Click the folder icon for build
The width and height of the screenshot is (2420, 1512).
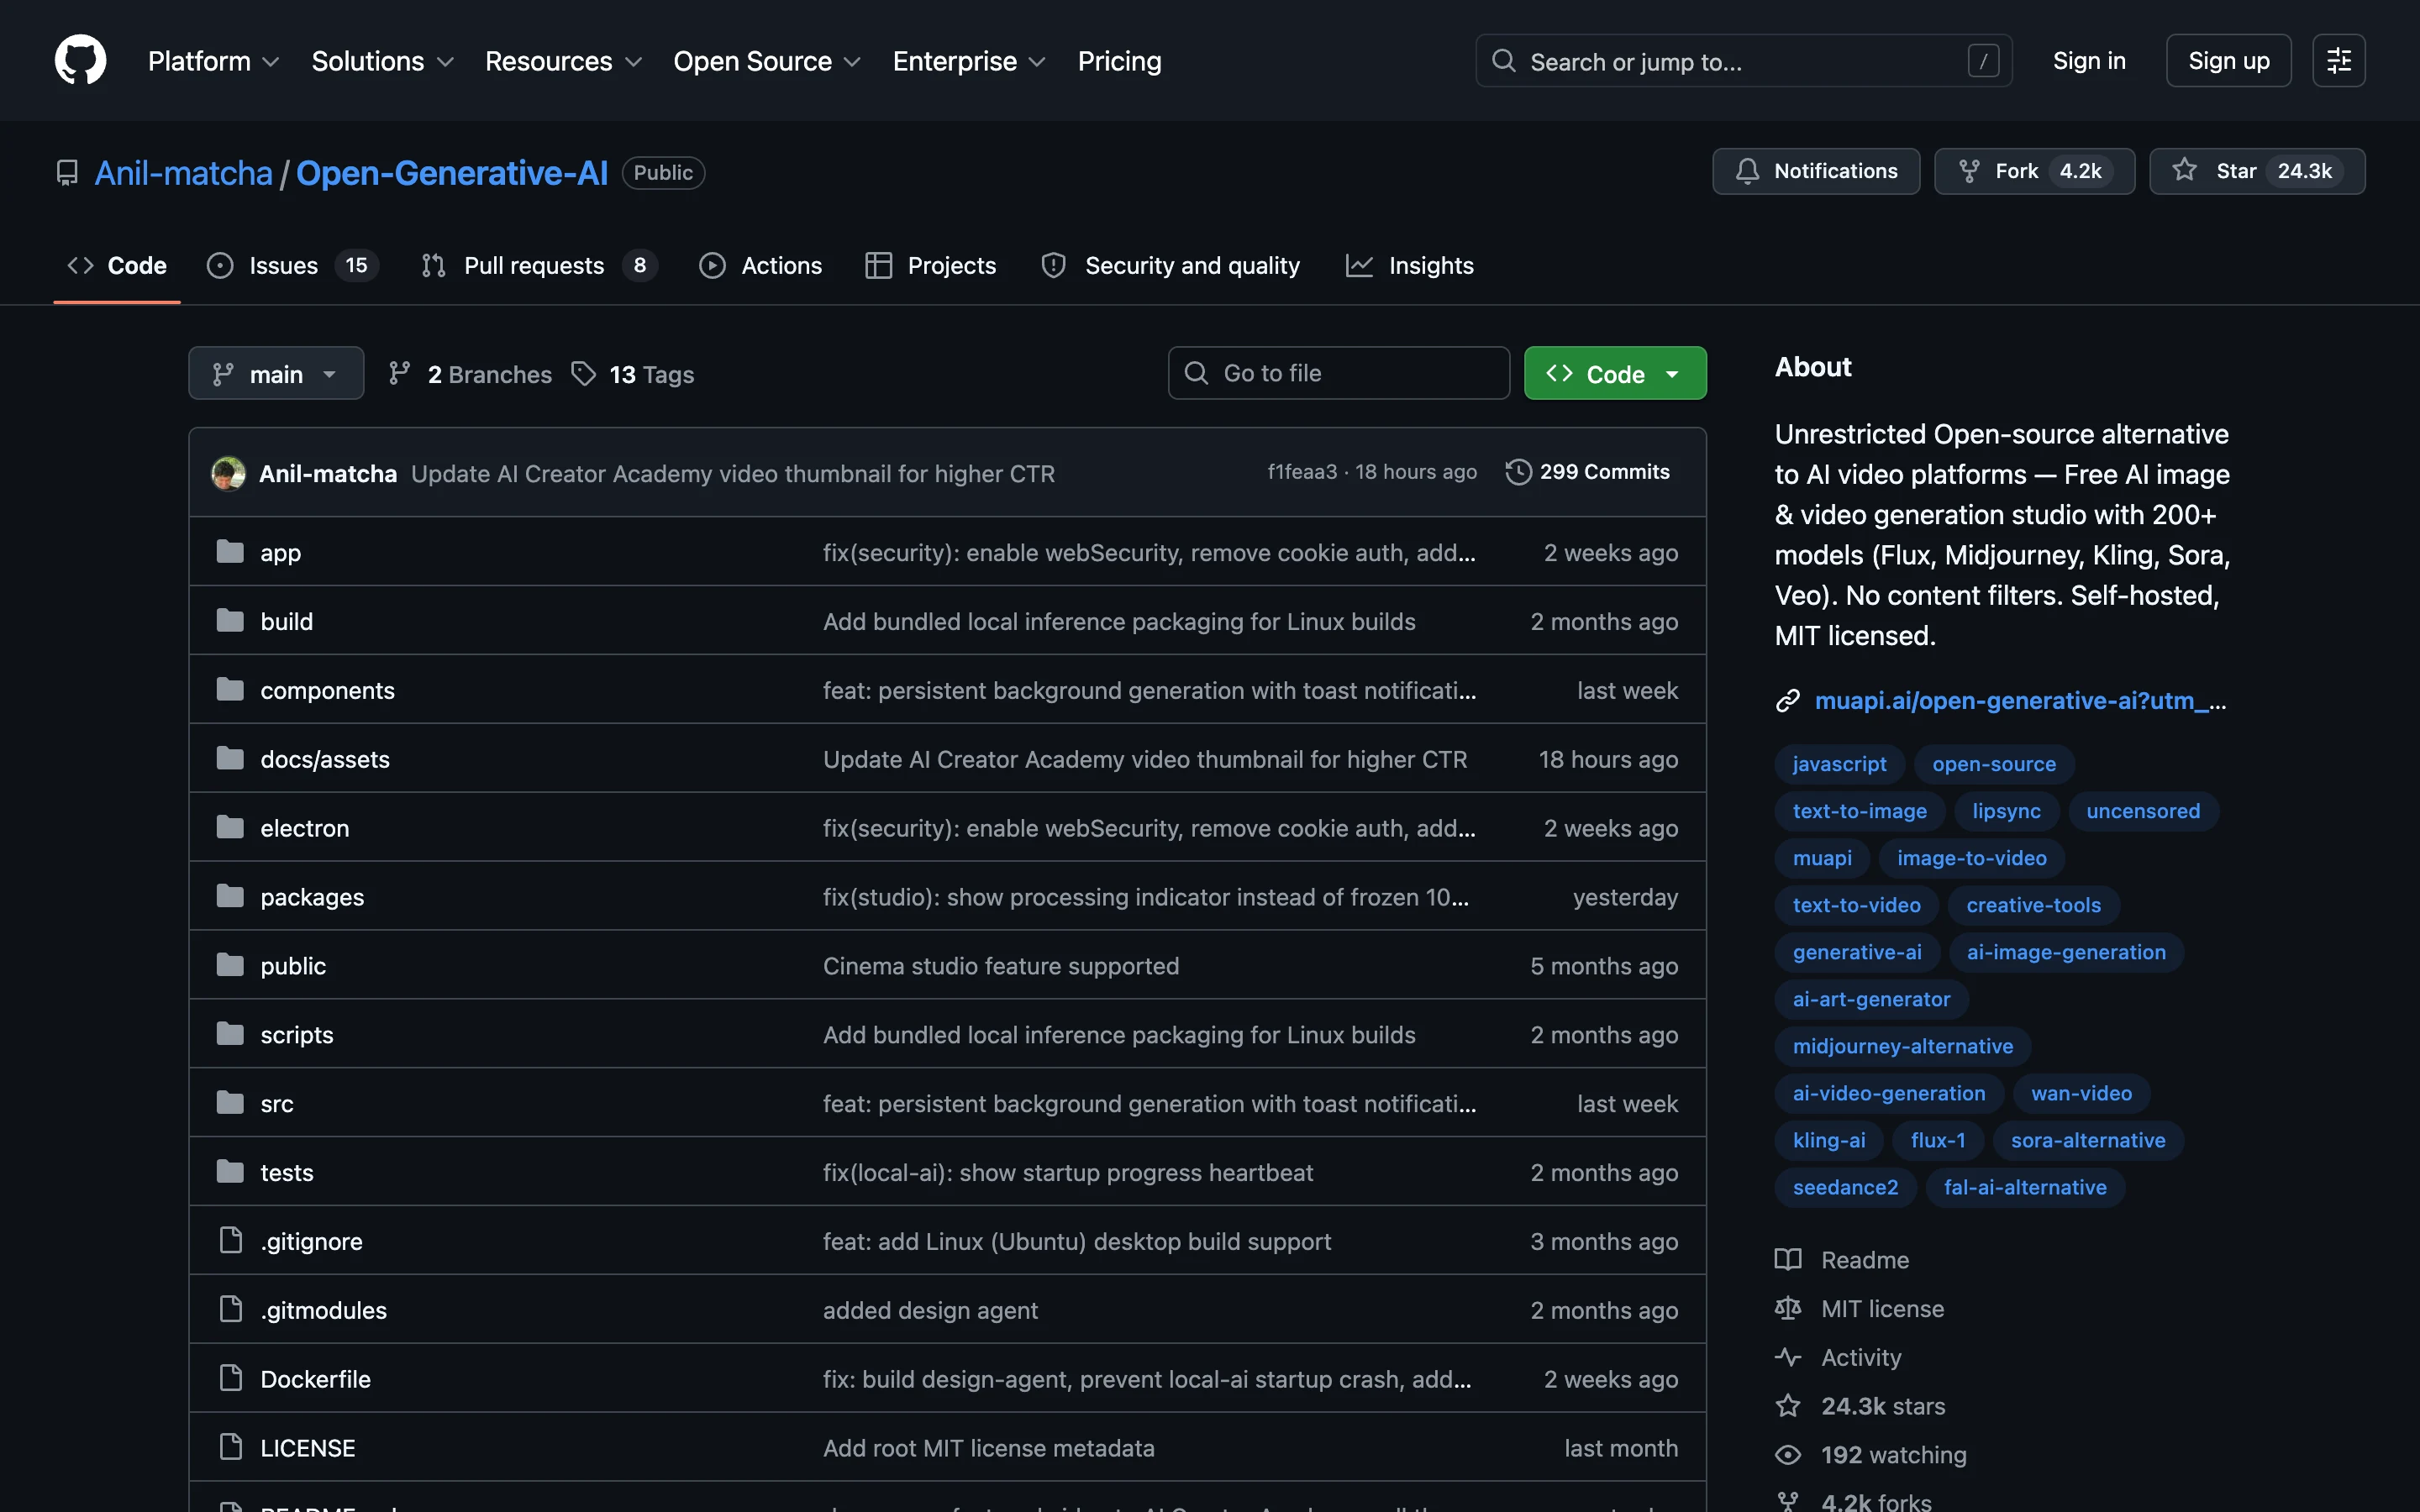230,621
